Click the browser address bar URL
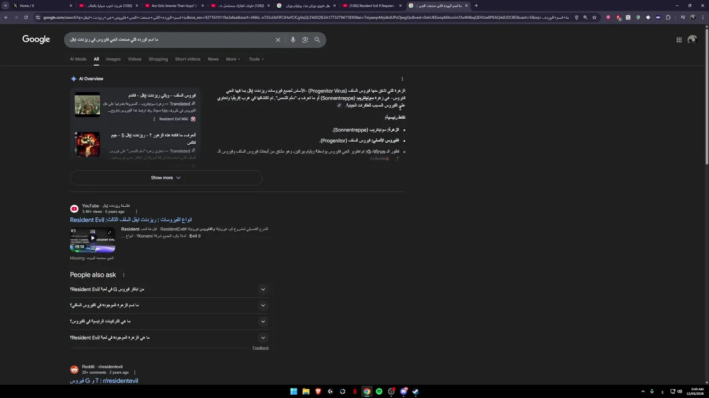The image size is (709, 398). click(305, 17)
